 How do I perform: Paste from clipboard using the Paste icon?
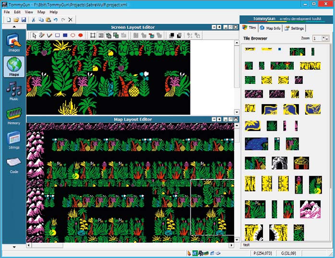coord(48,20)
